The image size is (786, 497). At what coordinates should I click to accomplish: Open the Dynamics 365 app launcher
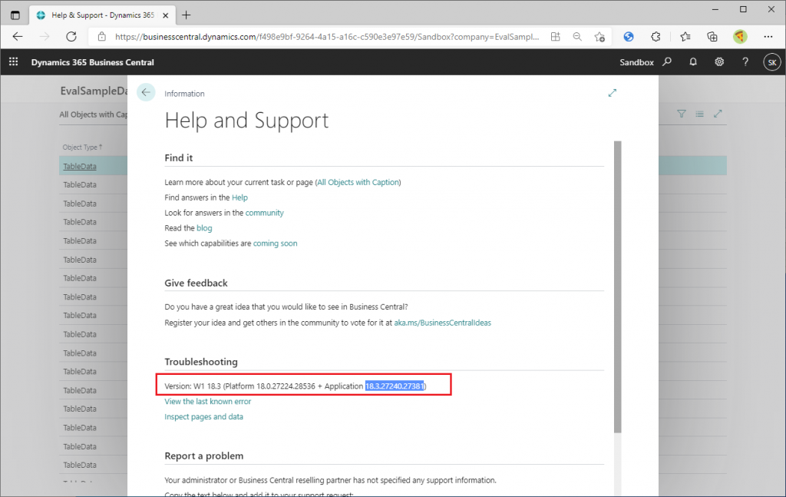[13, 62]
